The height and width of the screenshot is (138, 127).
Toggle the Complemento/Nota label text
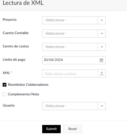[23, 94]
